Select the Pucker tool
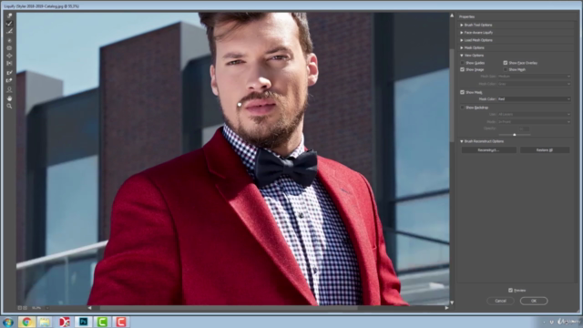This screenshot has height=328, width=583. (9, 48)
